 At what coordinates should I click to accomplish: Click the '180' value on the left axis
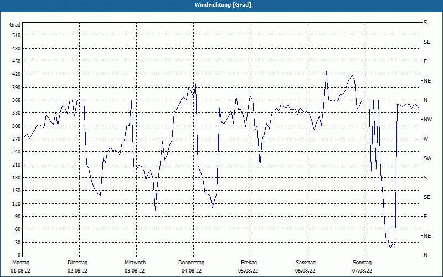point(17,178)
